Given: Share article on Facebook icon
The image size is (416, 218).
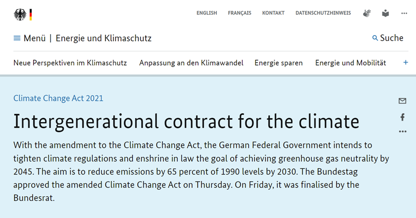Looking at the screenshot, I should point(402,117).
